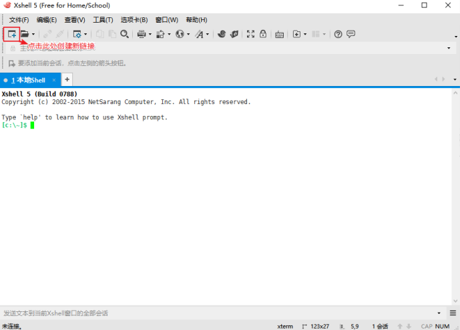
Task: Open the session Properties gear icon
Action: coord(77,34)
